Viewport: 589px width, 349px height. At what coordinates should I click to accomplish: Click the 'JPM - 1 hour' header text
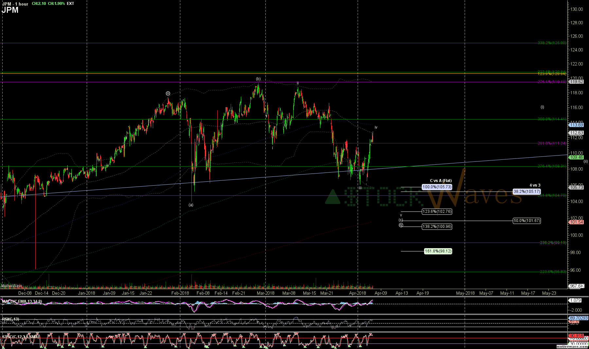click(15, 4)
